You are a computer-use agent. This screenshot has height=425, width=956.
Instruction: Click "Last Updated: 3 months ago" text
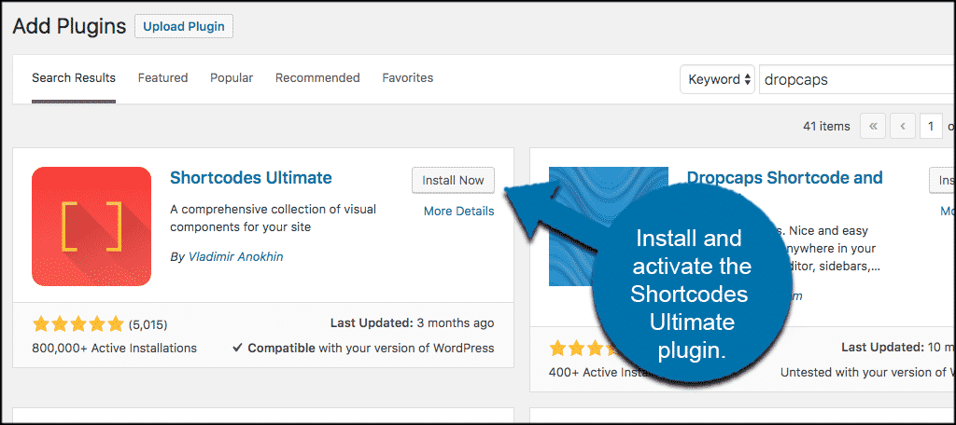(412, 322)
